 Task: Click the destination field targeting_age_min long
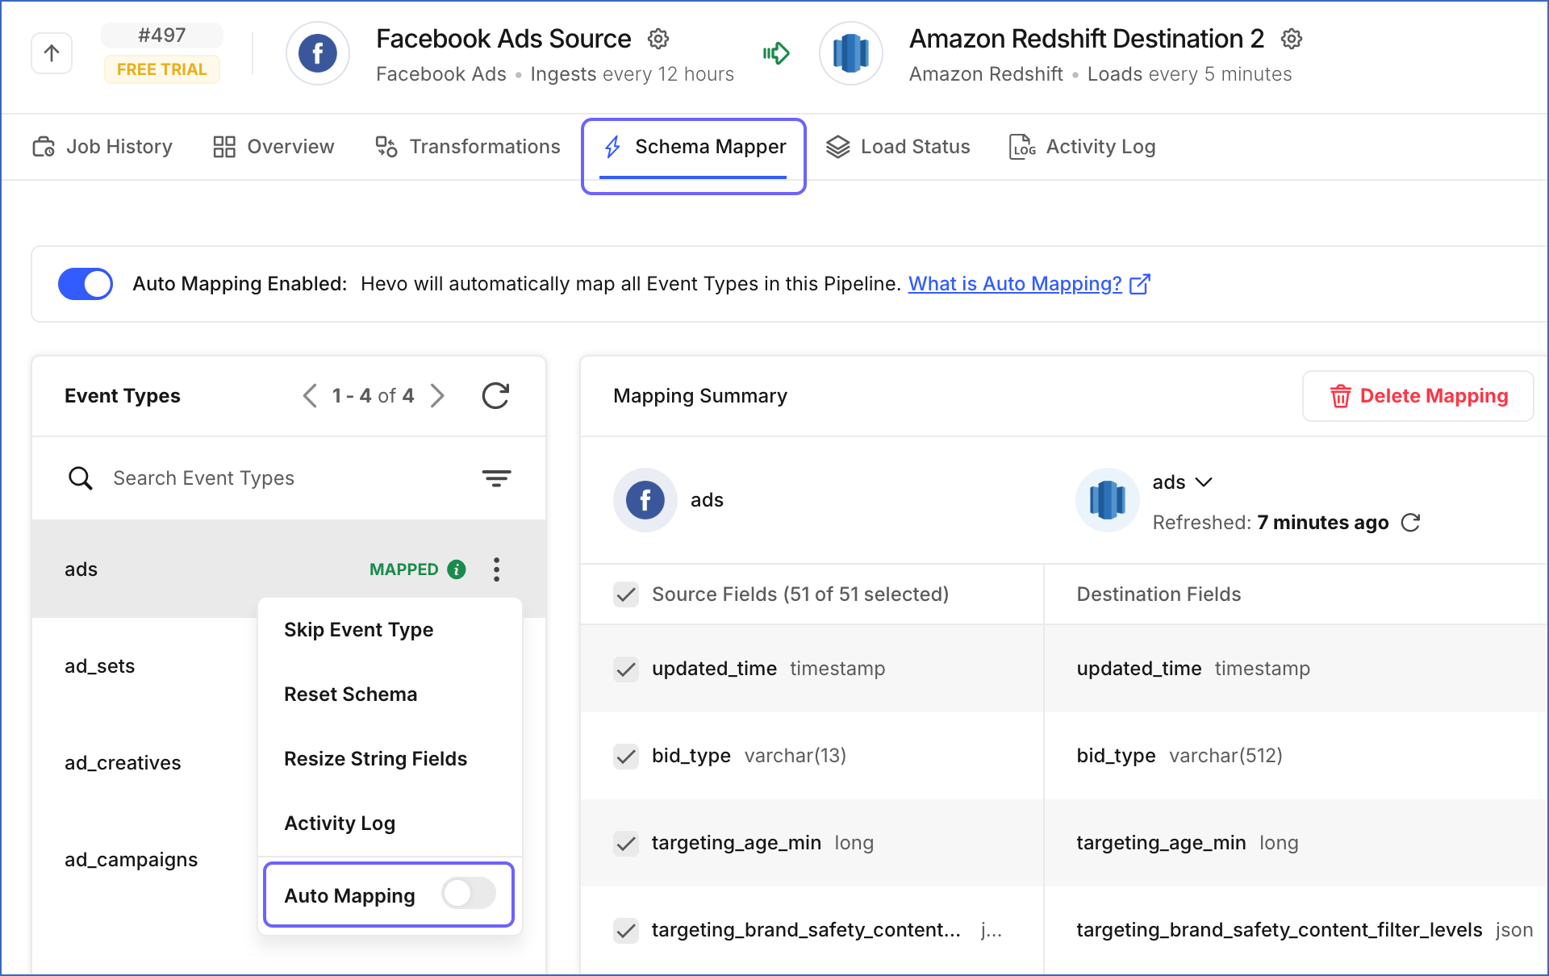pyautogui.click(x=1188, y=843)
